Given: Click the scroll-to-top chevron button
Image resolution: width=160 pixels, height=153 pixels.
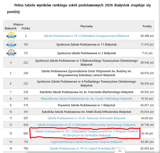Looking at the screenshot, I should [x=120, y=151].
